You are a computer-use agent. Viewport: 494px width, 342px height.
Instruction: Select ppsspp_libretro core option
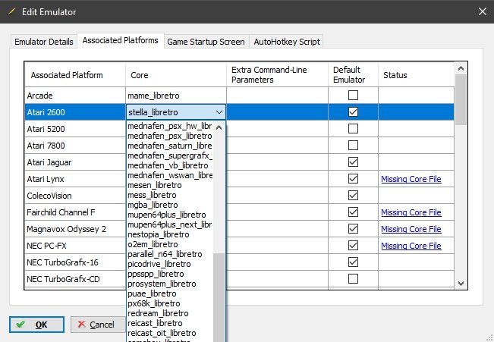170,274
